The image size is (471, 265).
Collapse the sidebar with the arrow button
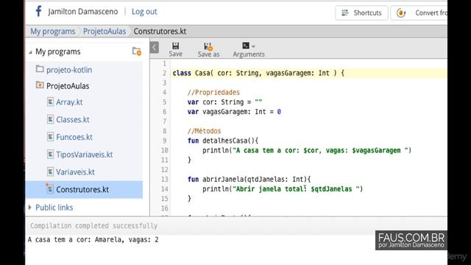(x=154, y=47)
